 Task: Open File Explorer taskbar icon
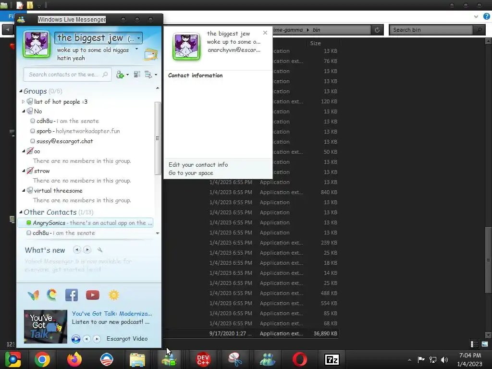tap(137, 360)
